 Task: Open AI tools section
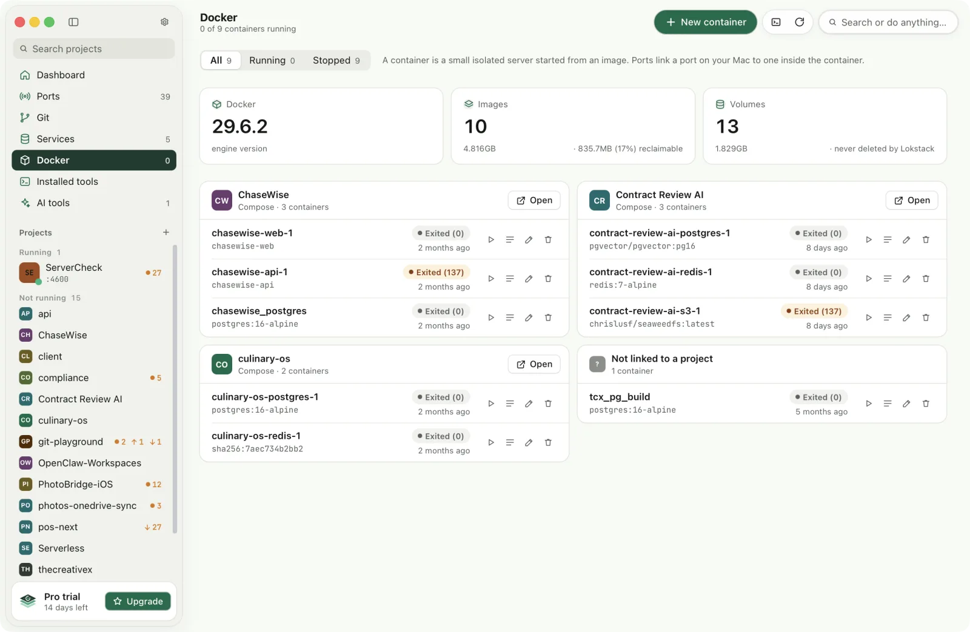tap(94, 203)
